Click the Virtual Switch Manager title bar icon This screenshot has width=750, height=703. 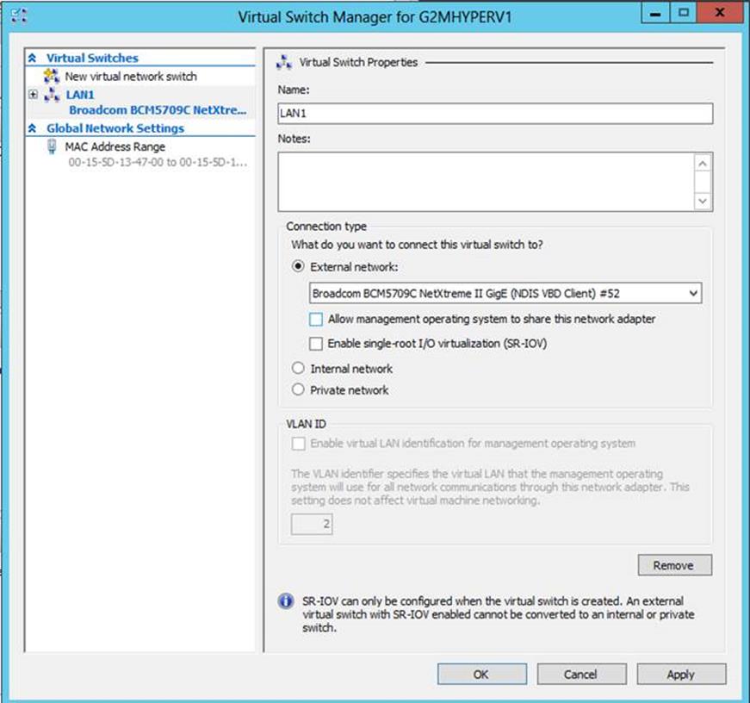tap(19, 16)
